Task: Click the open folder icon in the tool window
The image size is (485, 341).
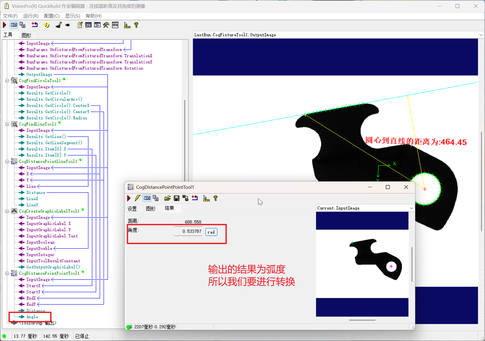Action: pyautogui.click(x=168, y=198)
